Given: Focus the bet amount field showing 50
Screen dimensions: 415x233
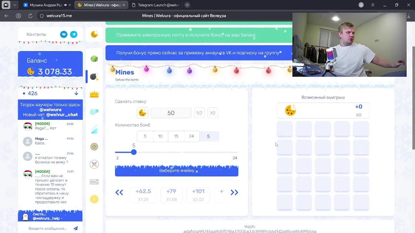Looking at the screenshot, I should 171,113.
